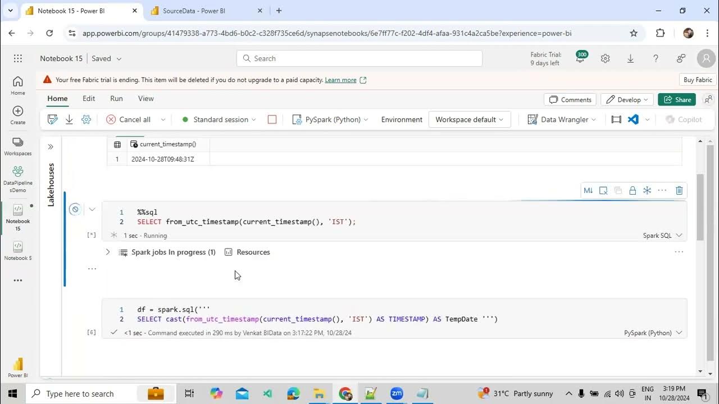The width and height of the screenshot is (719, 404).
Task: Expand the Lakehouses panel chevron
Action: coord(51,147)
